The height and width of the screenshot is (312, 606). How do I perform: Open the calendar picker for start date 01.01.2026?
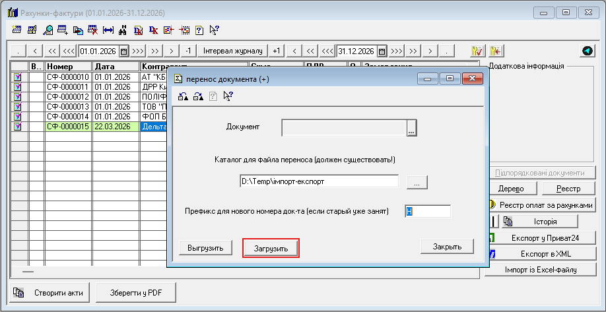(x=123, y=51)
